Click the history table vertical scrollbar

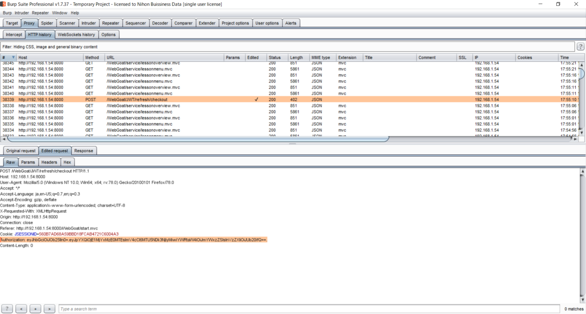click(582, 100)
